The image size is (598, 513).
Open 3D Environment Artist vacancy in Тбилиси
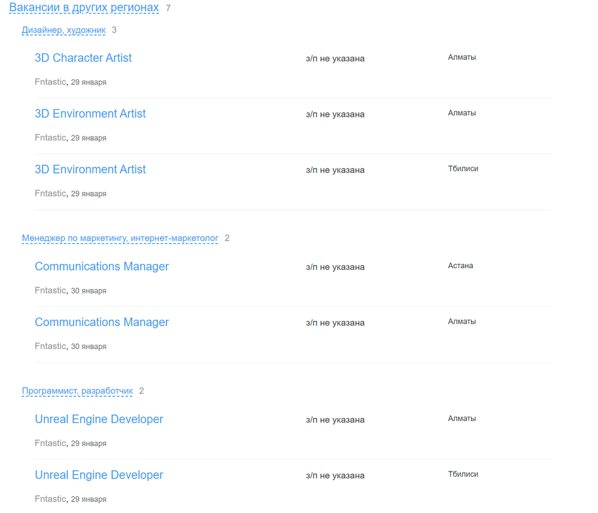tap(90, 169)
